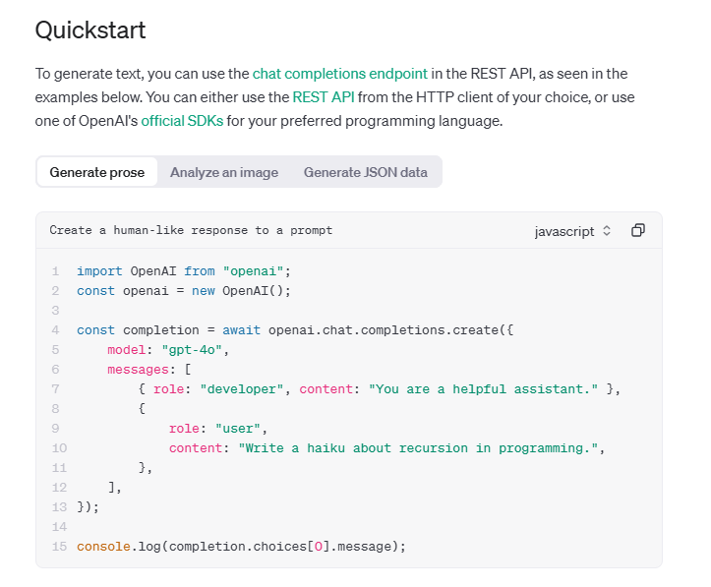
Task: Visit the official SDKs link
Action: click(182, 121)
